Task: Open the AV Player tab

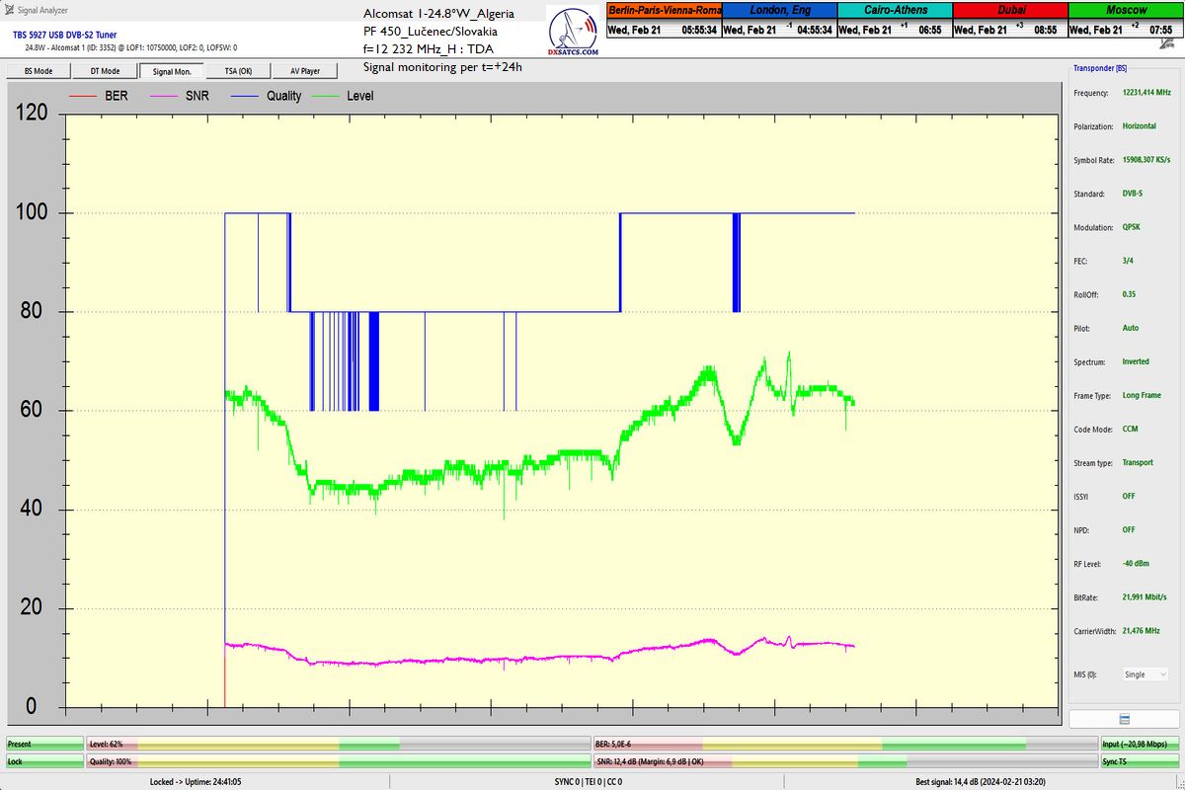Action: [x=304, y=71]
